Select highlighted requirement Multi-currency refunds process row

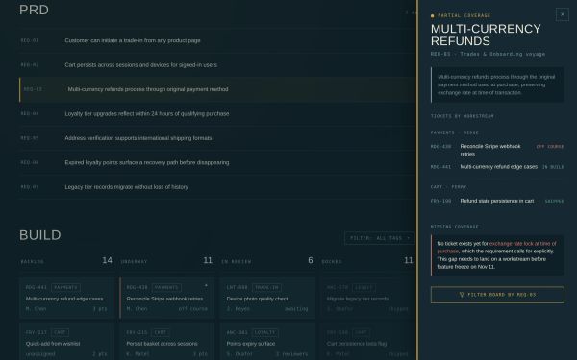coord(217,89)
